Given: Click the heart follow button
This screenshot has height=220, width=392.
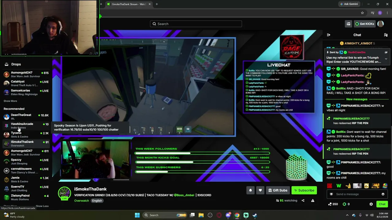Looking at the screenshot, I should pyautogui.click(x=260, y=190).
